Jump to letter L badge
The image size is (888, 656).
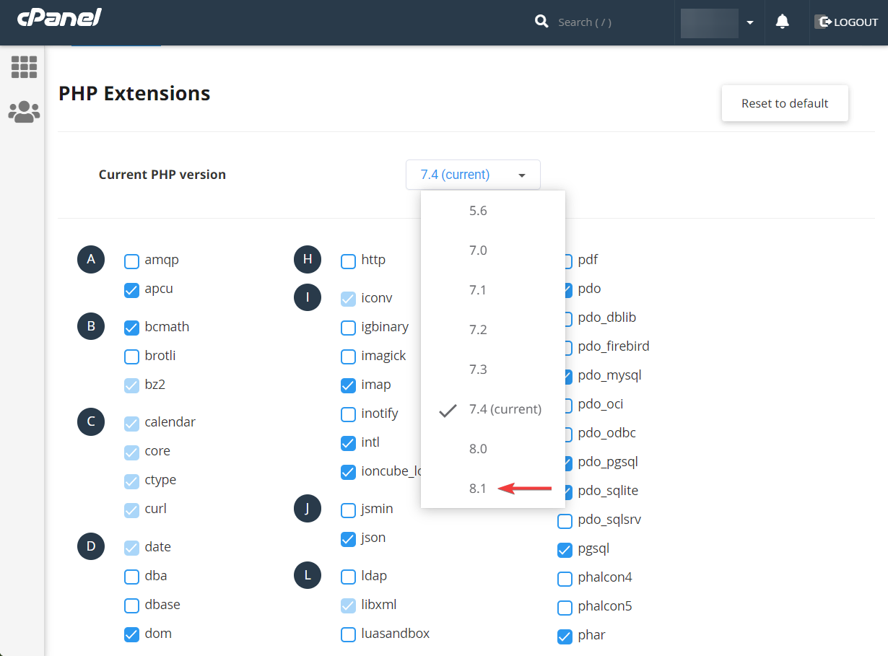click(308, 576)
